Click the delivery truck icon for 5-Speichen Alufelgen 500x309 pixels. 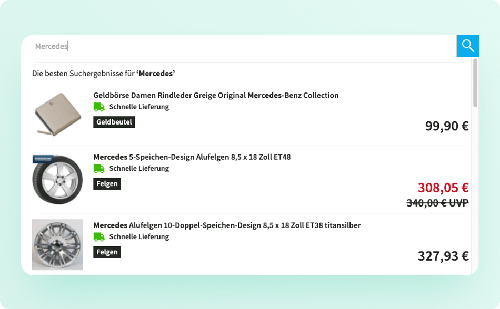point(99,169)
